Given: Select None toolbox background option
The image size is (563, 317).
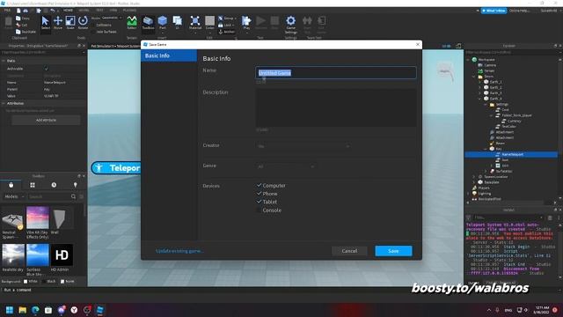Looking at the screenshot, I should [62, 282].
